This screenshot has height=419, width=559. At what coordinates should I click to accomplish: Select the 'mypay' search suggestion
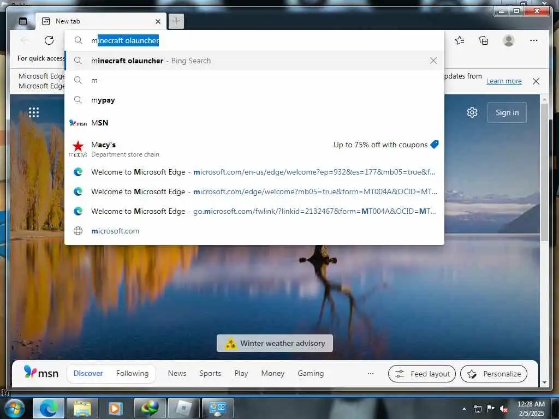click(x=254, y=100)
